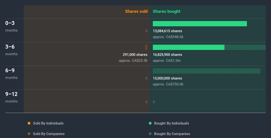Click the '16,825,900 shares' value
Viewport: 271px width, 138px height.
167,55
